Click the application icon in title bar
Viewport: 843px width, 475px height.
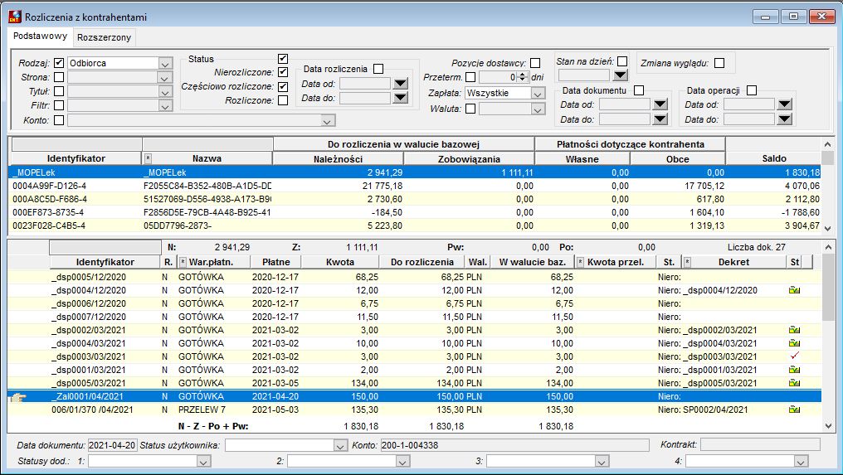pyautogui.click(x=14, y=17)
